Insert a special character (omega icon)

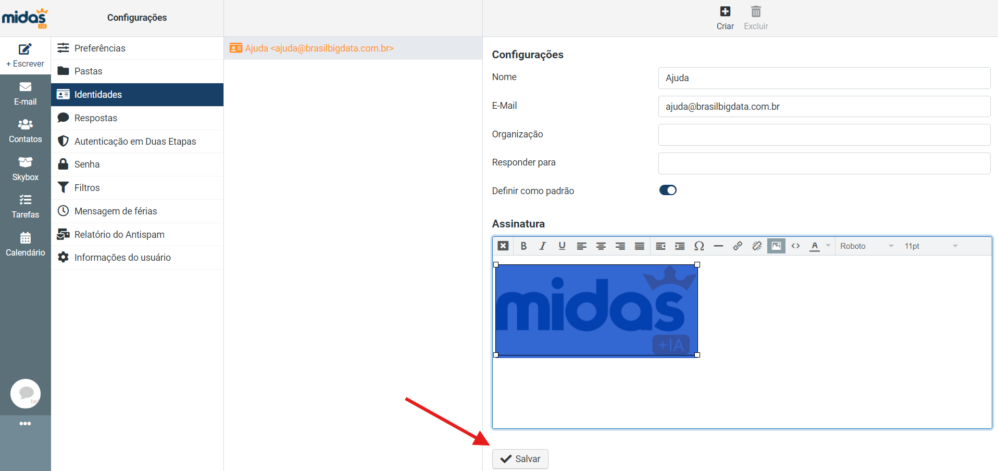click(x=699, y=246)
